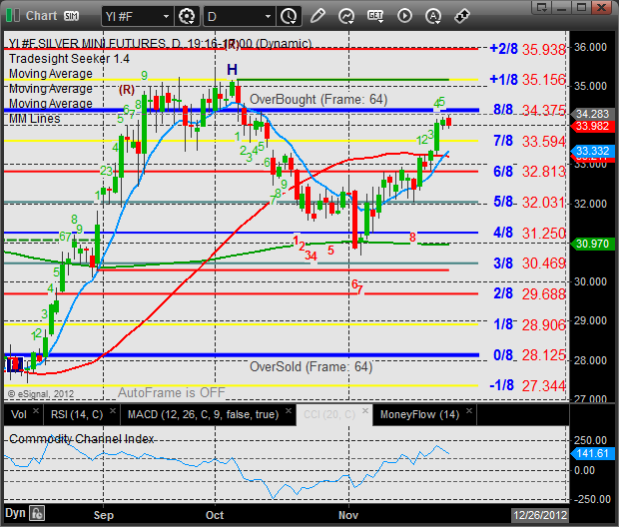The width and height of the screenshot is (619, 527).
Task: Click the Chart window title
Action: pyautogui.click(x=42, y=16)
